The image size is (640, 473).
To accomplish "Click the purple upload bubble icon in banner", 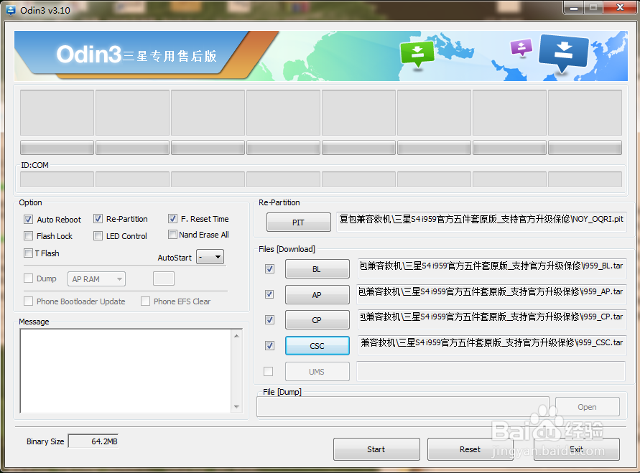I will 521,47.
